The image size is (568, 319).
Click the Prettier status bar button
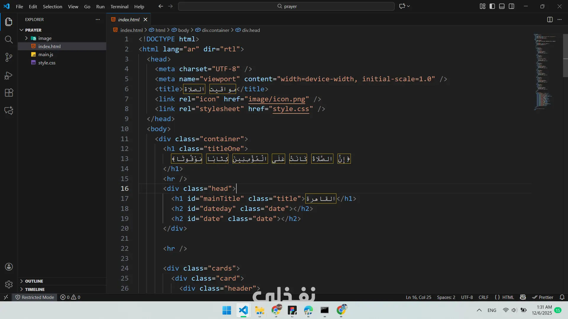pyautogui.click(x=543, y=297)
